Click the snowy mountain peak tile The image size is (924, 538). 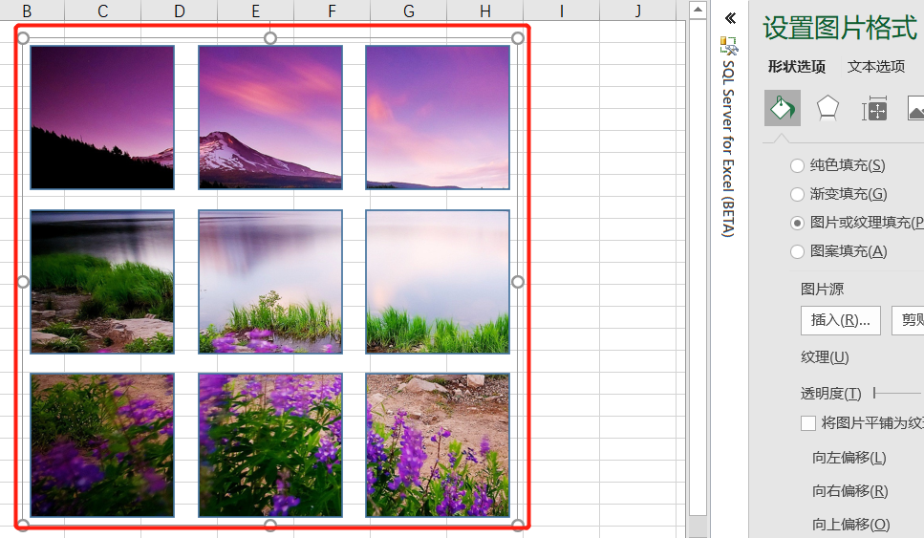tap(269, 118)
